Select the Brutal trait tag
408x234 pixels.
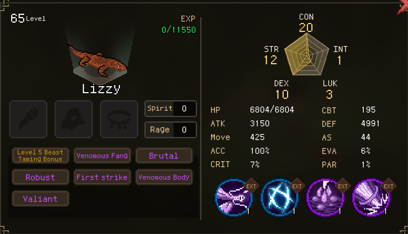tap(164, 156)
